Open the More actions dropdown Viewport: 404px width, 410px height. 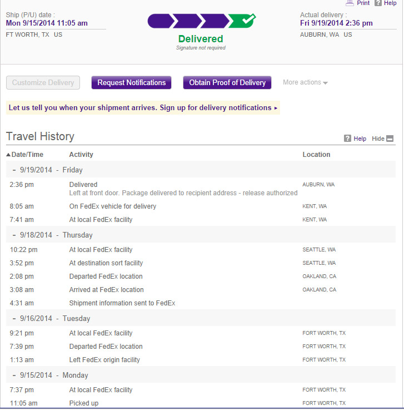tap(305, 82)
